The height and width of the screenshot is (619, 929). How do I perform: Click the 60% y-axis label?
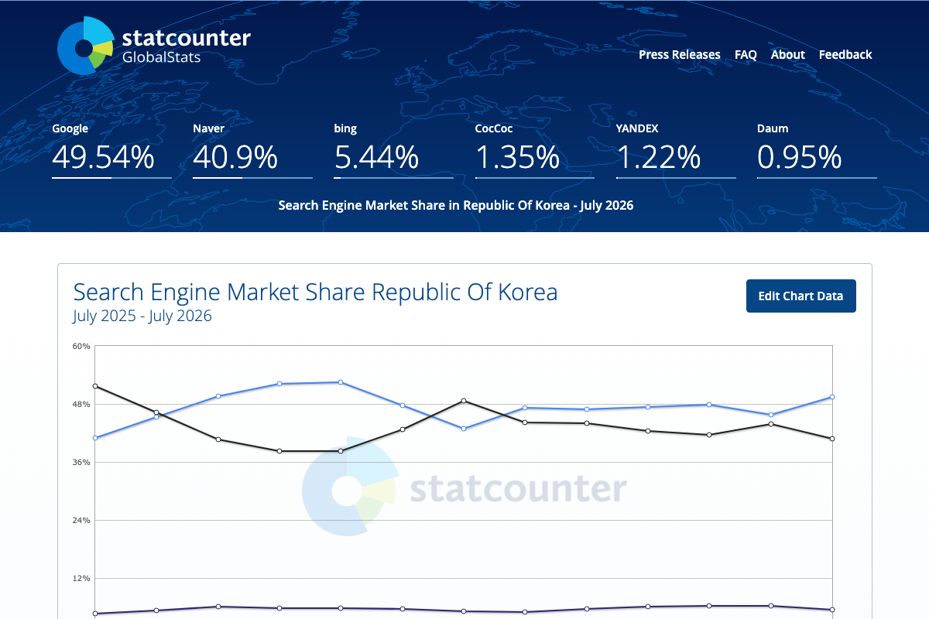tap(82, 346)
